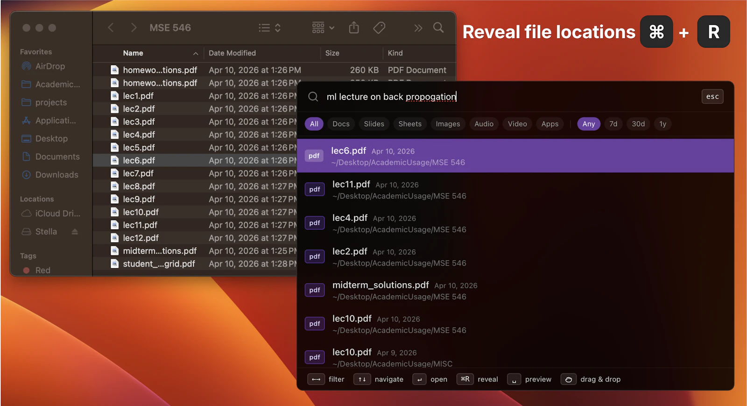Image resolution: width=747 pixels, height=406 pixels.
Task: Select lec5.pdf file icon in Finder
Action: coord(114,148)
